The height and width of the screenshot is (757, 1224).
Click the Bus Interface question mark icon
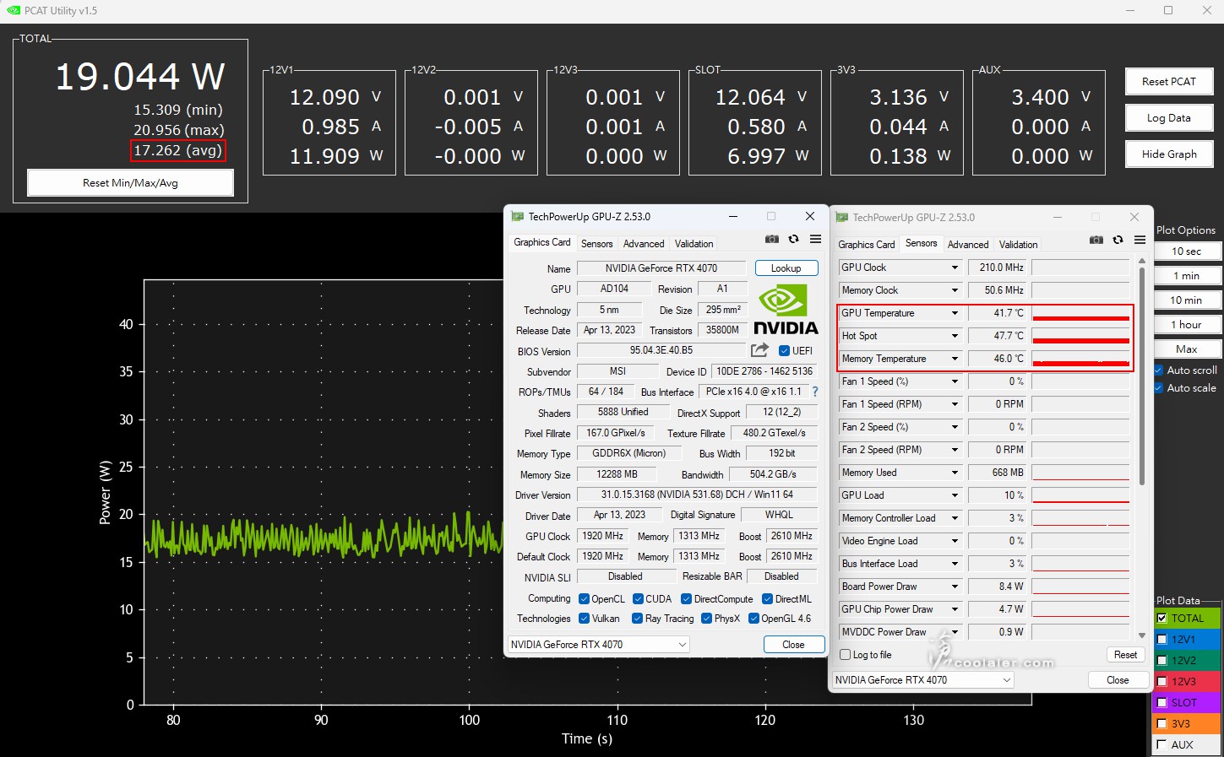point(815,392)
